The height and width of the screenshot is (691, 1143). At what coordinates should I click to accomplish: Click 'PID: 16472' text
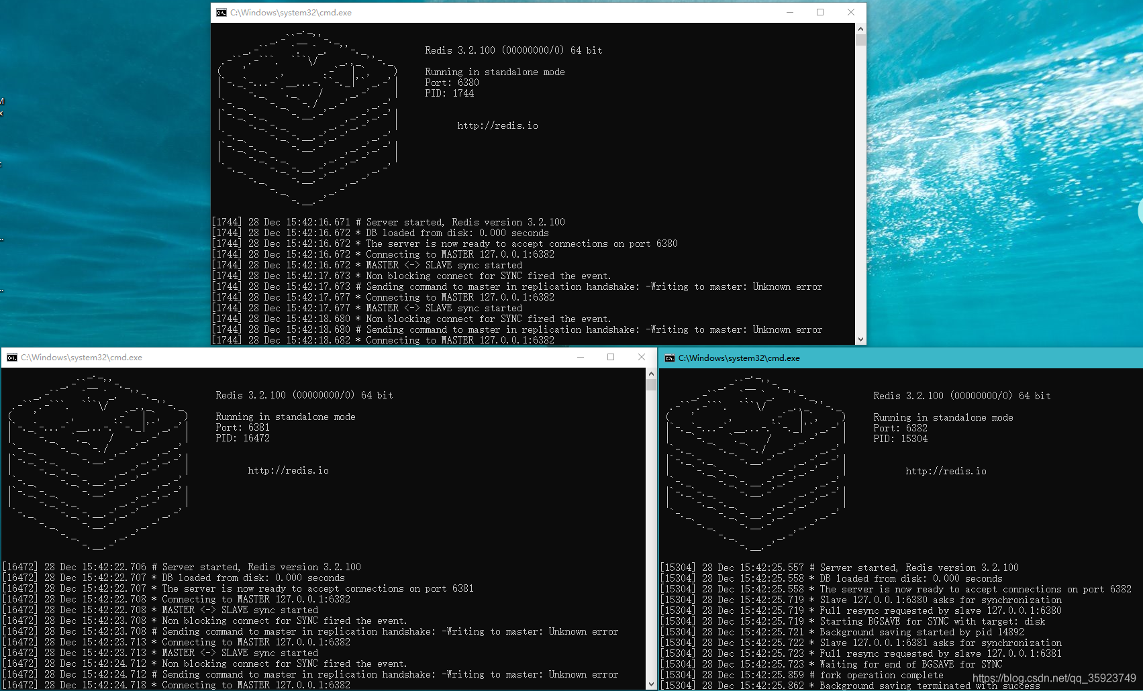pos(242,438)
